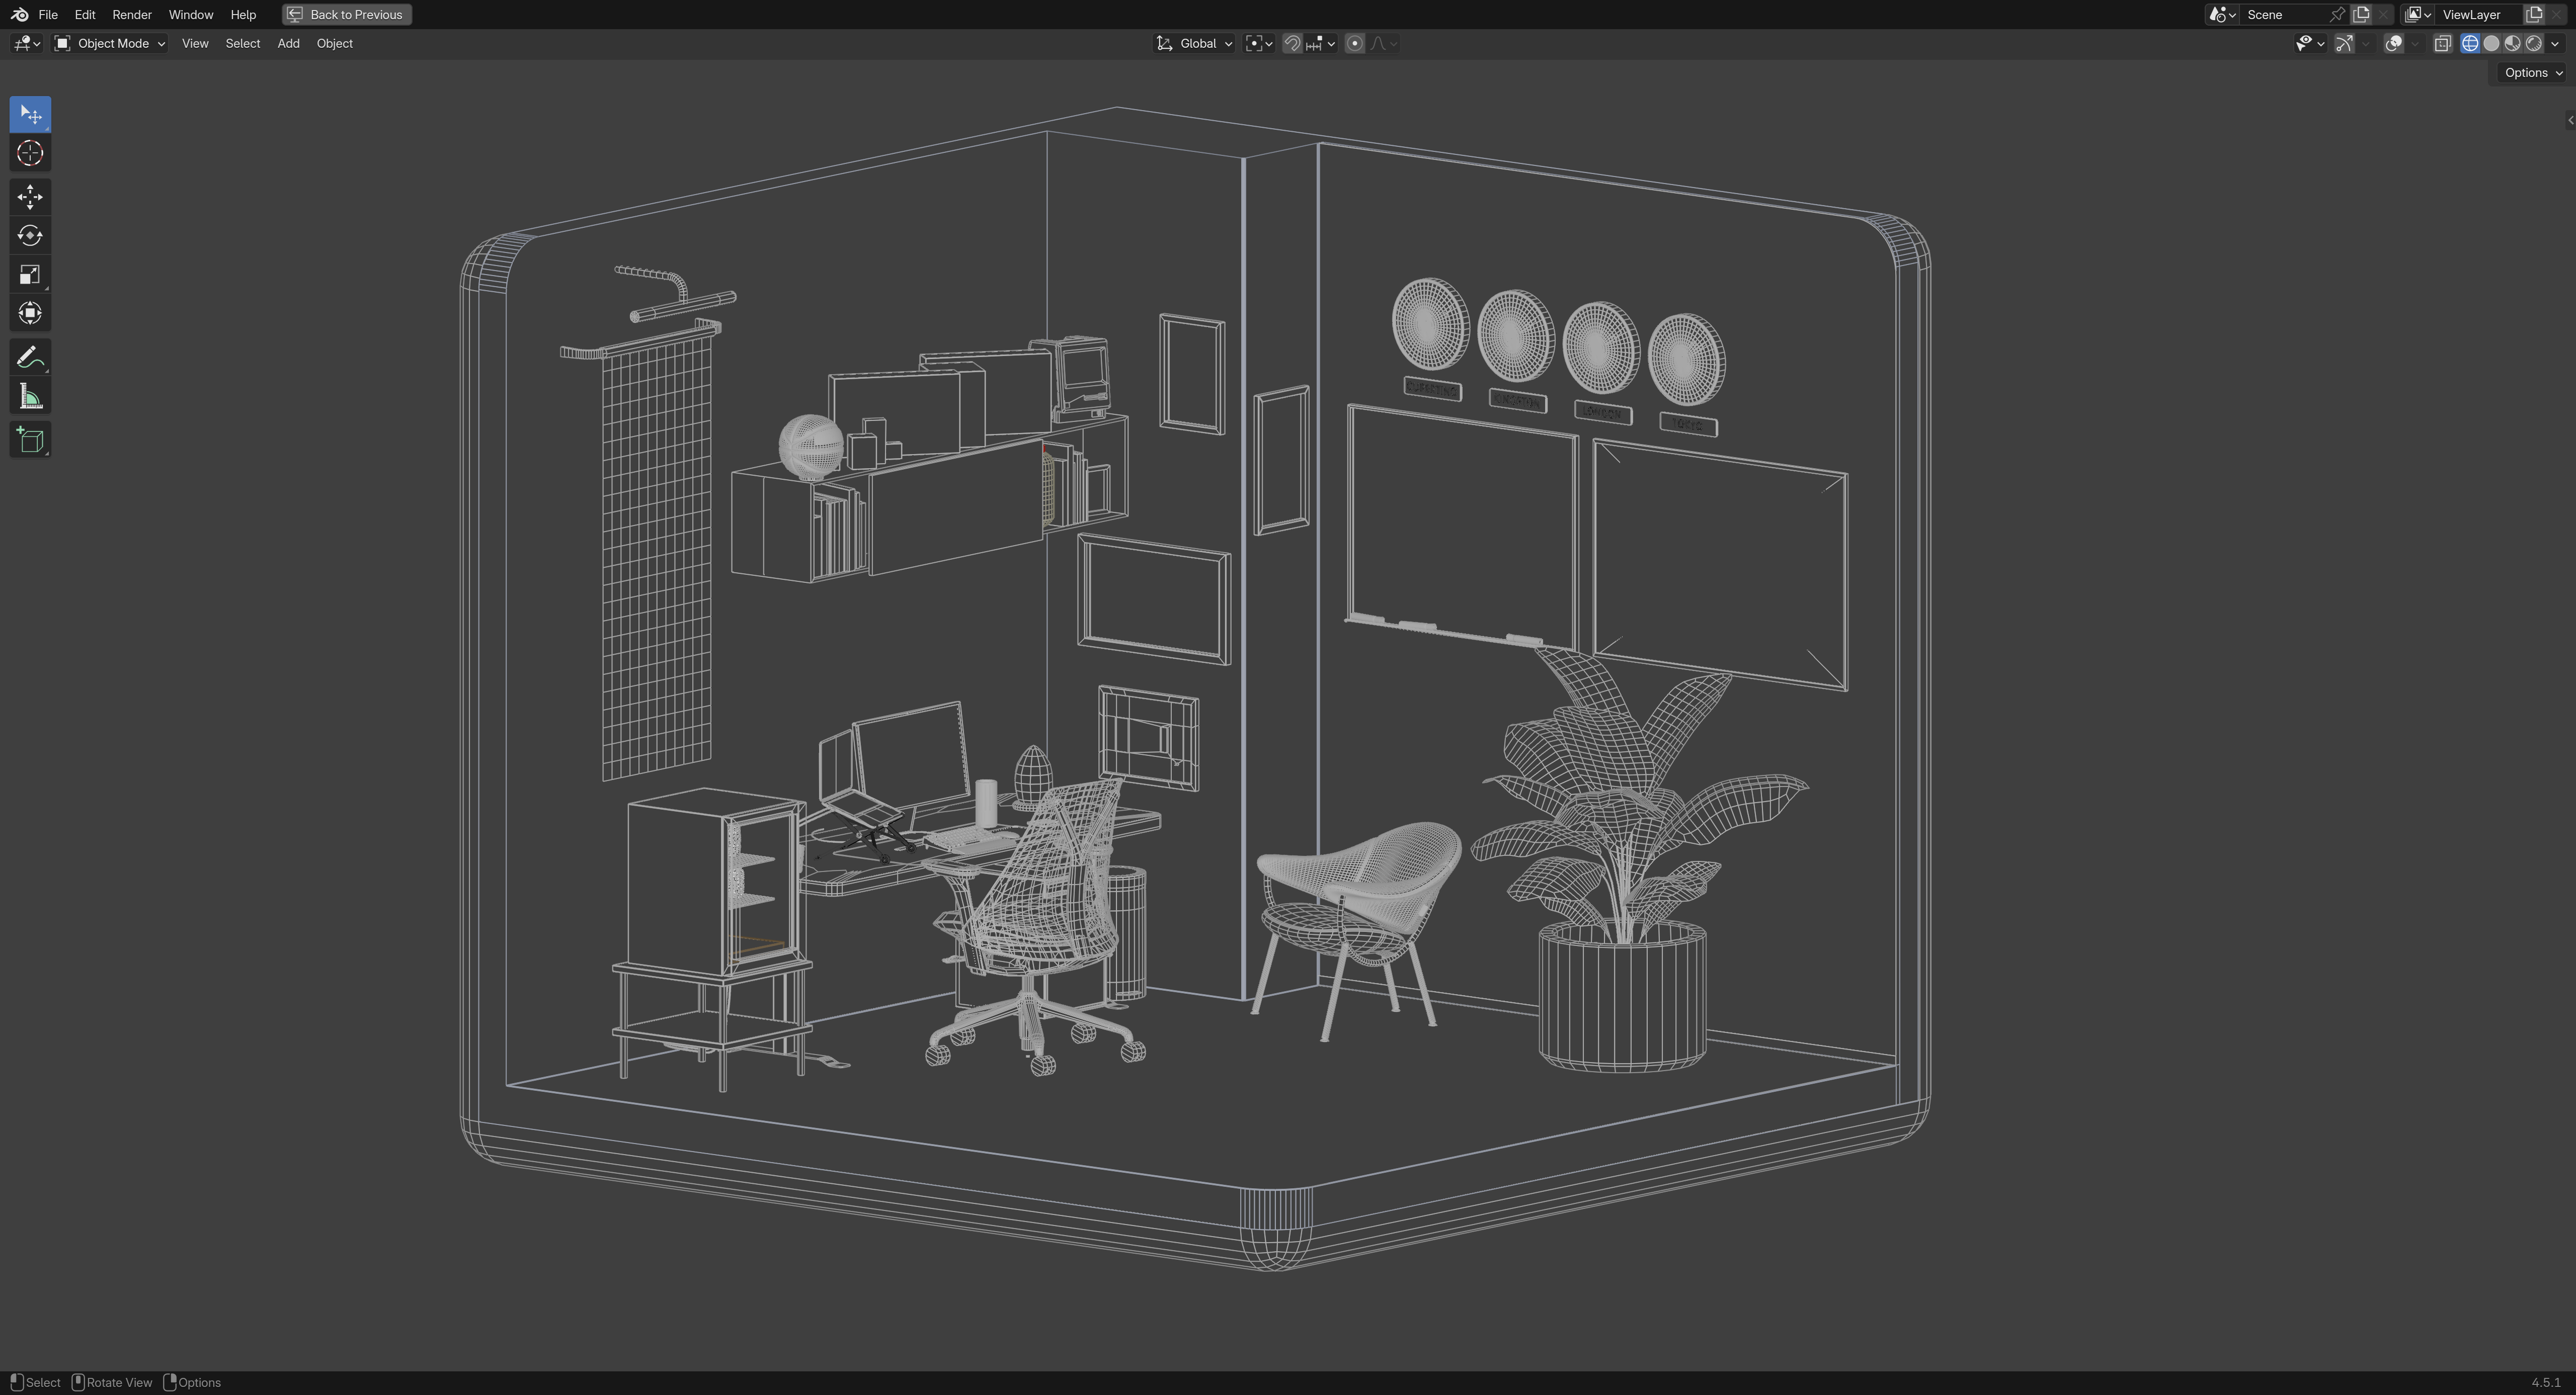The height and width of the screenshot is (1395, 2576).
Task: Browse scenes with the scene icon
Action: (2222, 15)
